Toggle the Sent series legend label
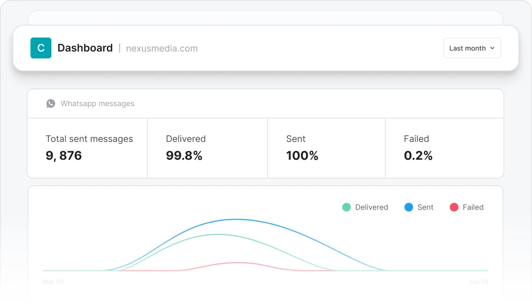This screenshot has width=532, height=306. click(426, 207)
